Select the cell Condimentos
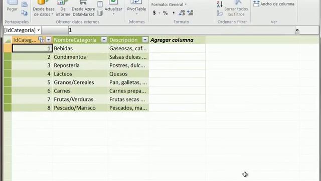 pyautogui.click(x=80, y=57)
